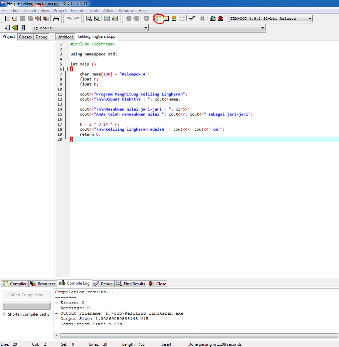Click the Replace magnifier icon
339x347 pixels.
point(97,19)
